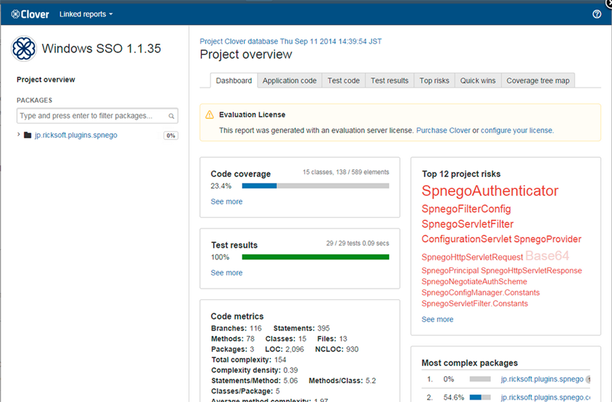The width and height of the screenshot is (612, 402).
Task: Click See more under Top 12 project risks
Action: (x=437, y=319)
